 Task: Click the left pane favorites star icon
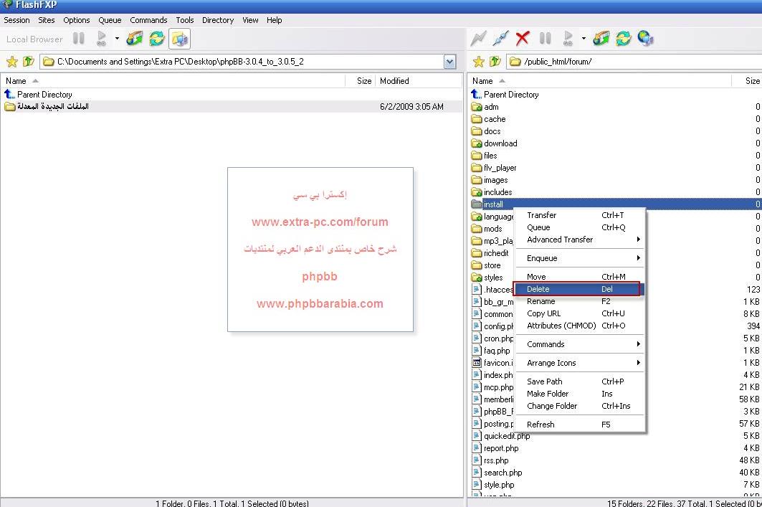pyautogui.click(x=11, y=62)
